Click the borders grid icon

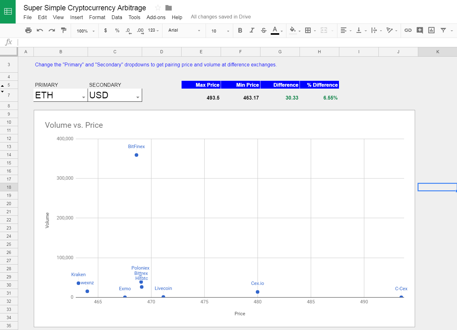[x=308, y=30]
